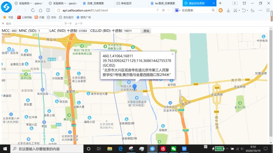This screenshot has width=273, height=153.
Task: Click the browser logo icon
Action: (7, 7)
